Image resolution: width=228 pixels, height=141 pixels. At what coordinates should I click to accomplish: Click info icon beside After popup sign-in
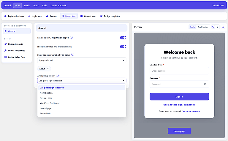coord(58,76)
